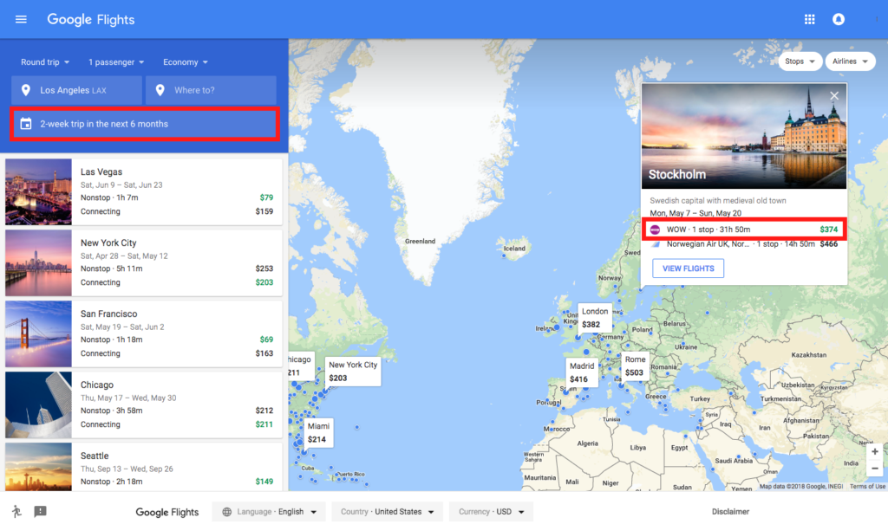Select the Seattle card title
888x524 pixels.
click(x=95, y=456)
